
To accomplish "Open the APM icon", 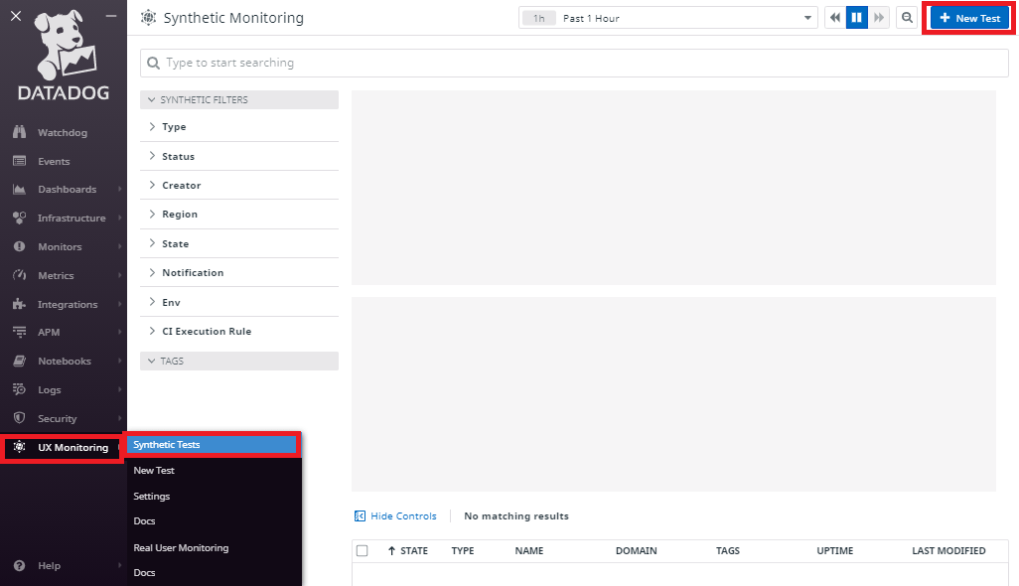I will 20,332.
